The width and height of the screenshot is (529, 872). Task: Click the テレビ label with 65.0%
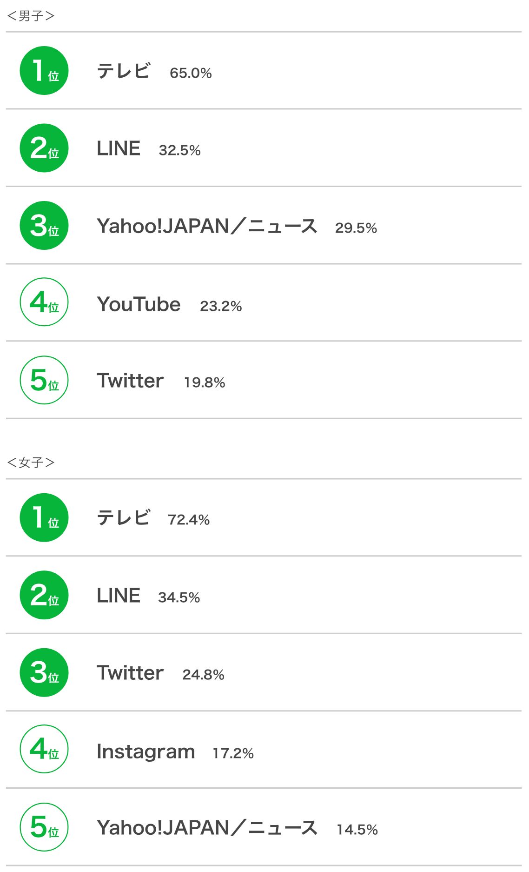[123, 71]
